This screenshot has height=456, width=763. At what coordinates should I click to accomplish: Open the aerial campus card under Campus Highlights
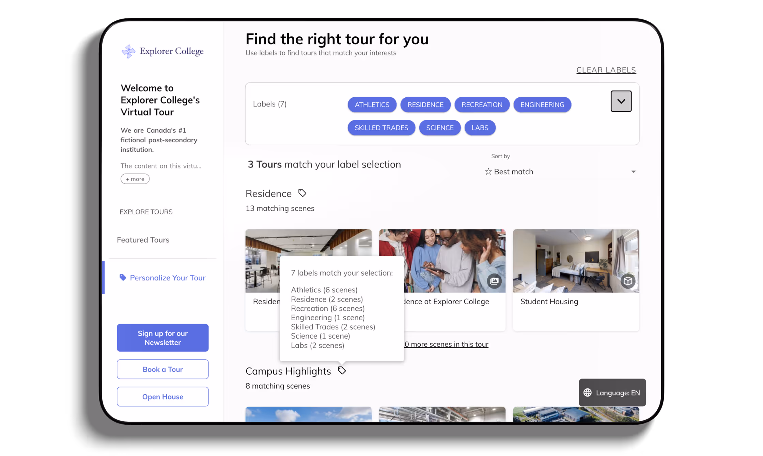pos(576,414)
